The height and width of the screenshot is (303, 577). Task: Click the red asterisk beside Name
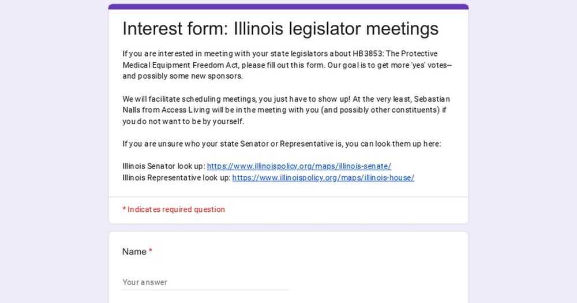click(151, 251)
